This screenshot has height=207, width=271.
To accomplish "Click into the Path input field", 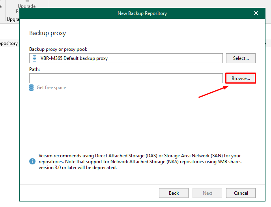I will [x=126, y=78].
